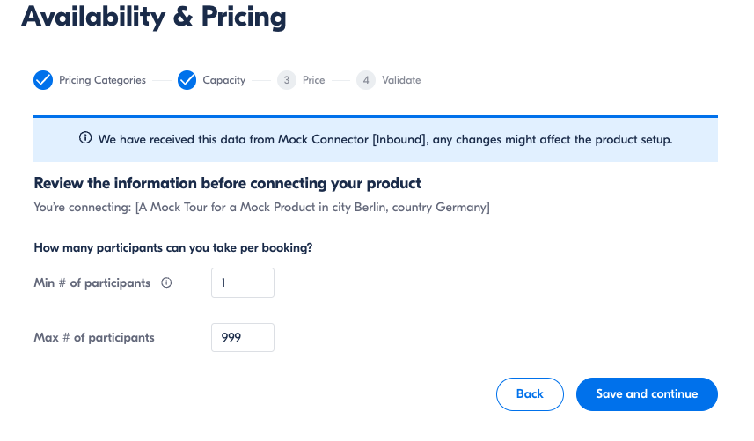The width and height of the screenshot is (754, 441).
Task: Click the Mock Connector banner message text
Action: [x=385, y=139]
